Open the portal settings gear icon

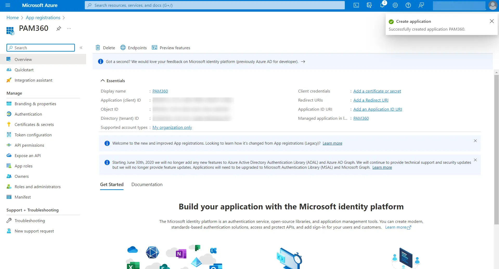[395, 5]
